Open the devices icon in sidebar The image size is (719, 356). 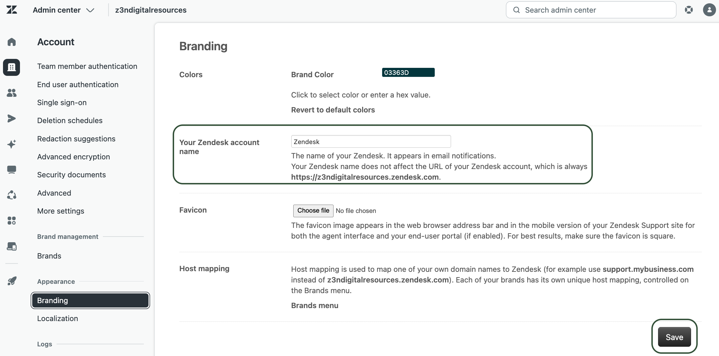coord(12,246)
